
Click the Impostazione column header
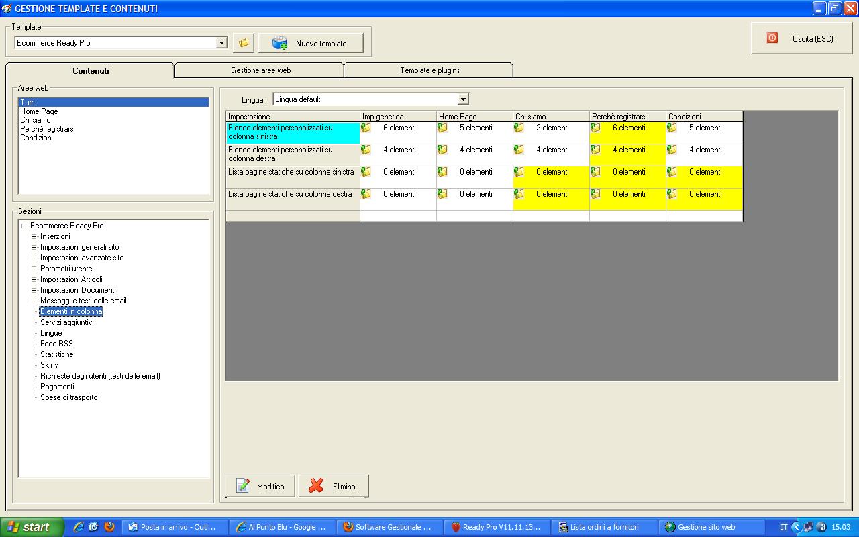coord(293,117)
